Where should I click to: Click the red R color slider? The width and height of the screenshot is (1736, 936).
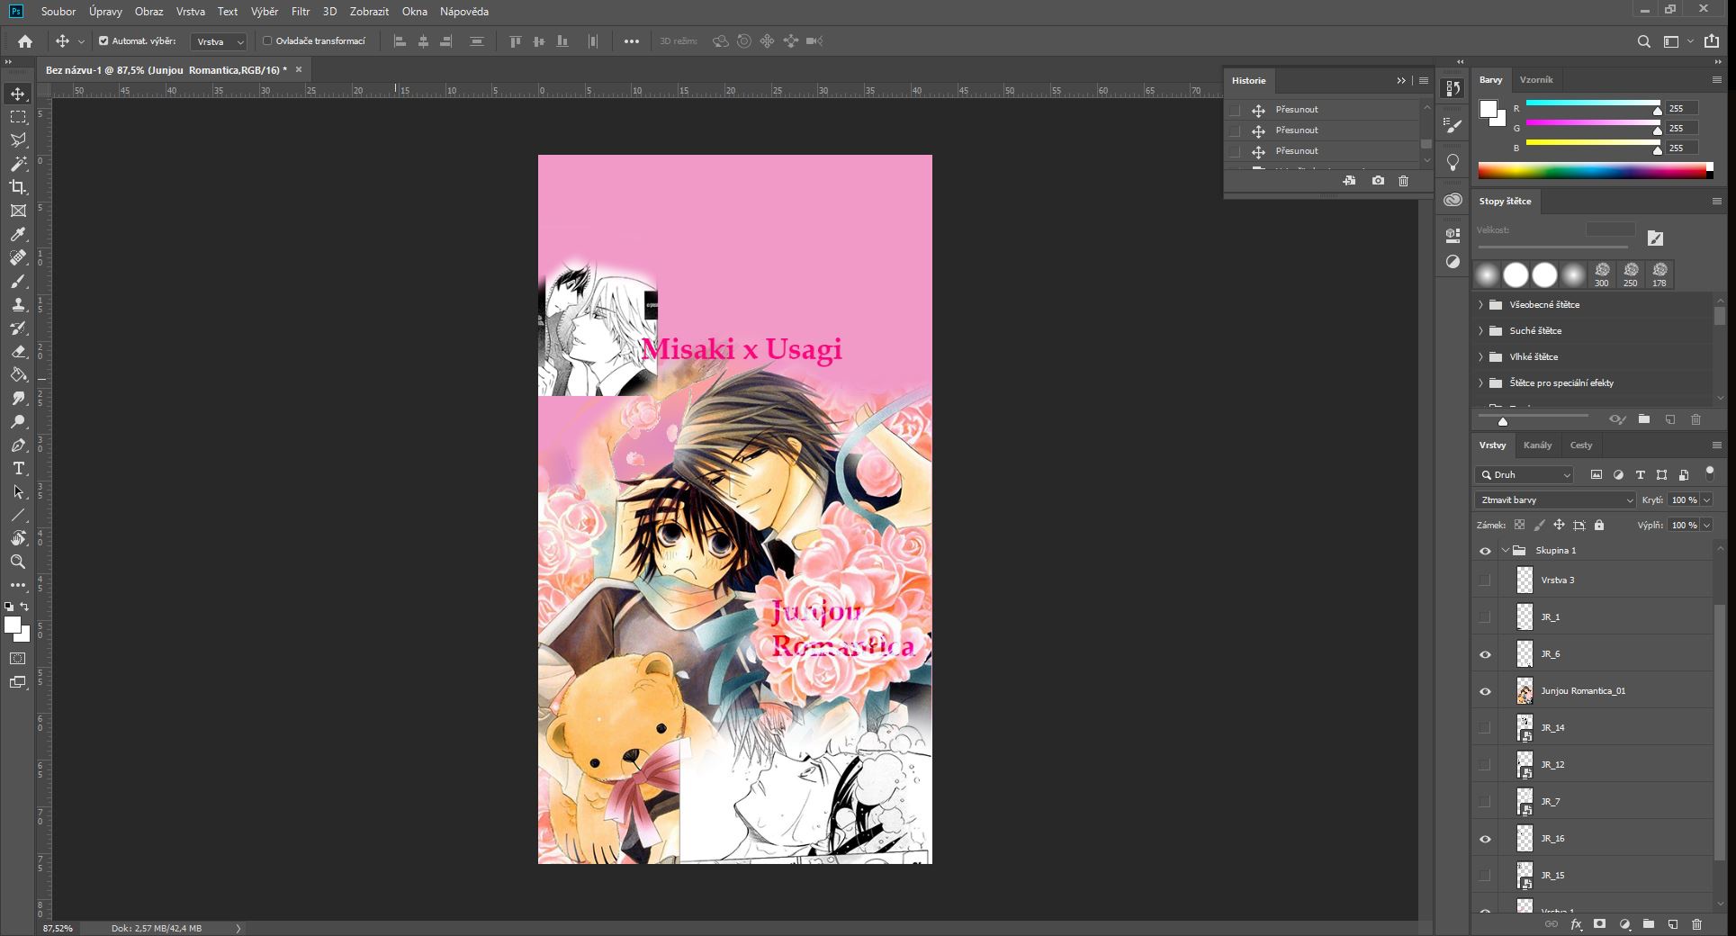pos(1592,108)
